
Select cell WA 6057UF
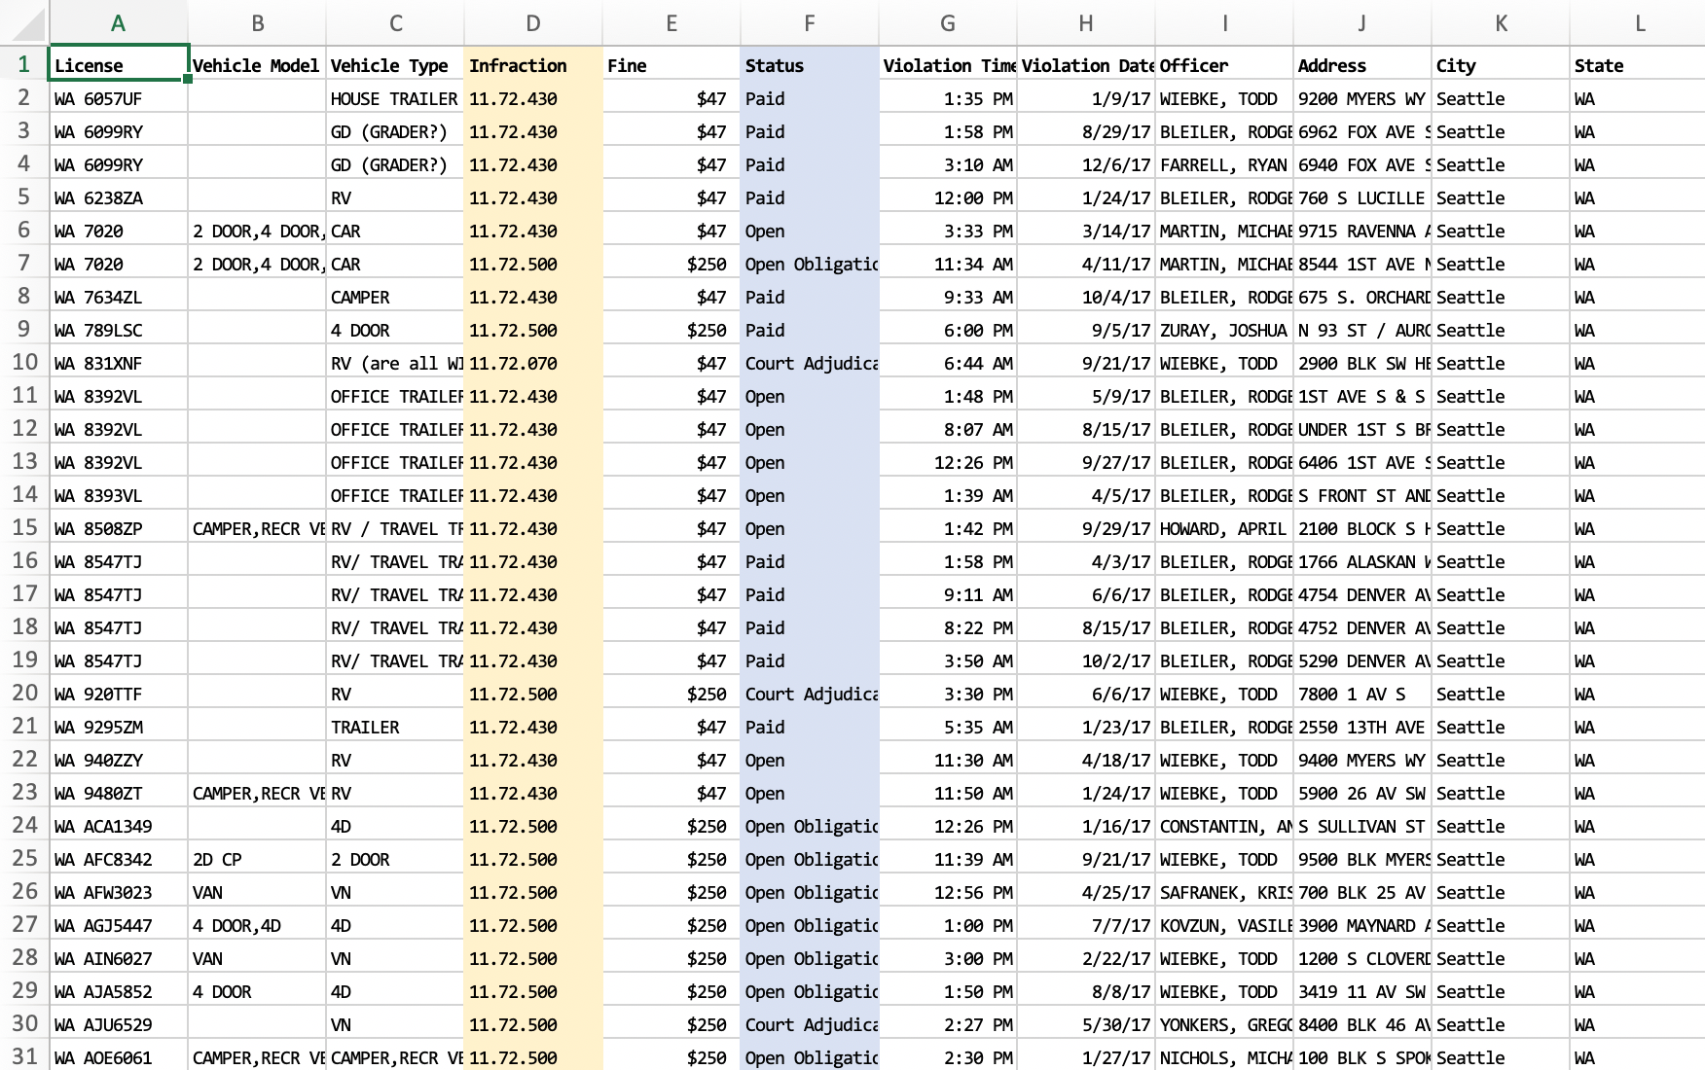(118, 98)
